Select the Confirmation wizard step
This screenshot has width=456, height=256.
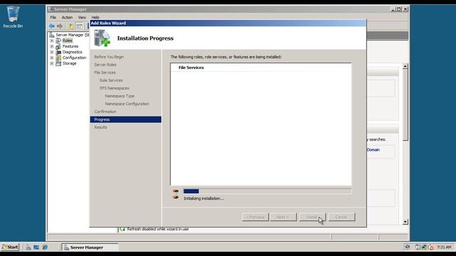point(105,112)
